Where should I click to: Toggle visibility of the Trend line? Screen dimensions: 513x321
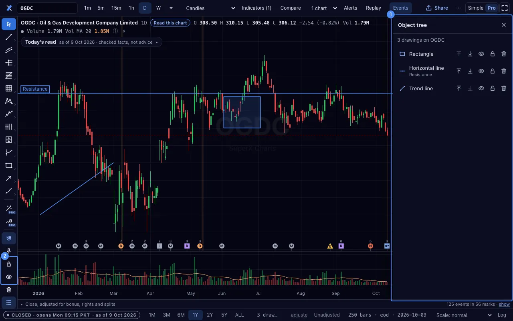(481, 88)
